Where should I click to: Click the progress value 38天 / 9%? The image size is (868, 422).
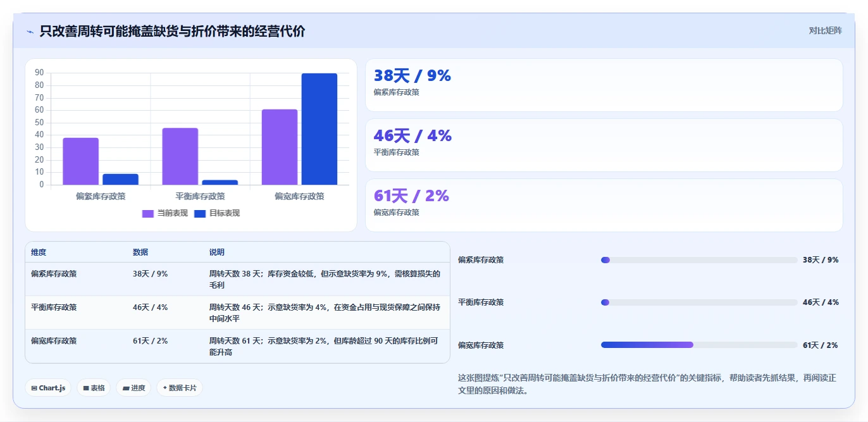click(x=821, y=260)
